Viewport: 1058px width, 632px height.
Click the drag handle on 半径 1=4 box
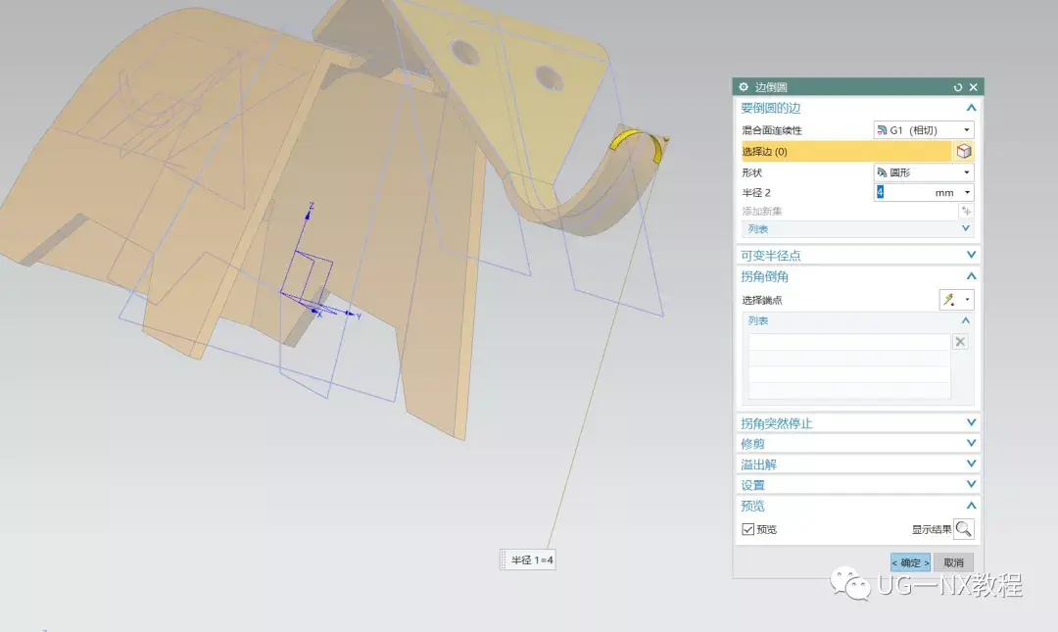pos(504,559)
